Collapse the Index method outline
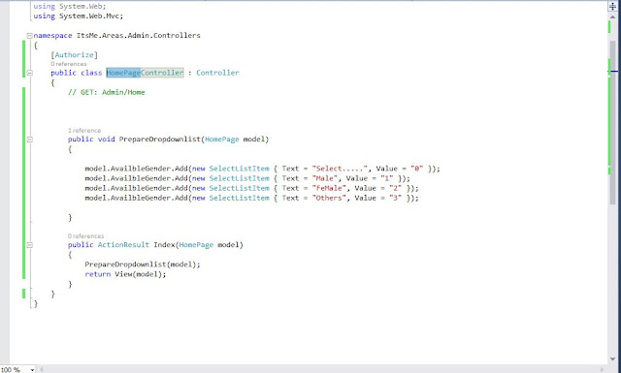621x373 pixels. coord(29,245)
